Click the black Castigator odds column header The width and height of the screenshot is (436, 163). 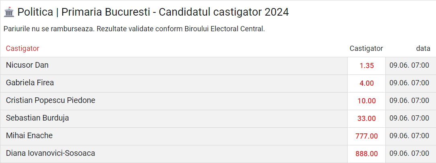tap(366, 48)
